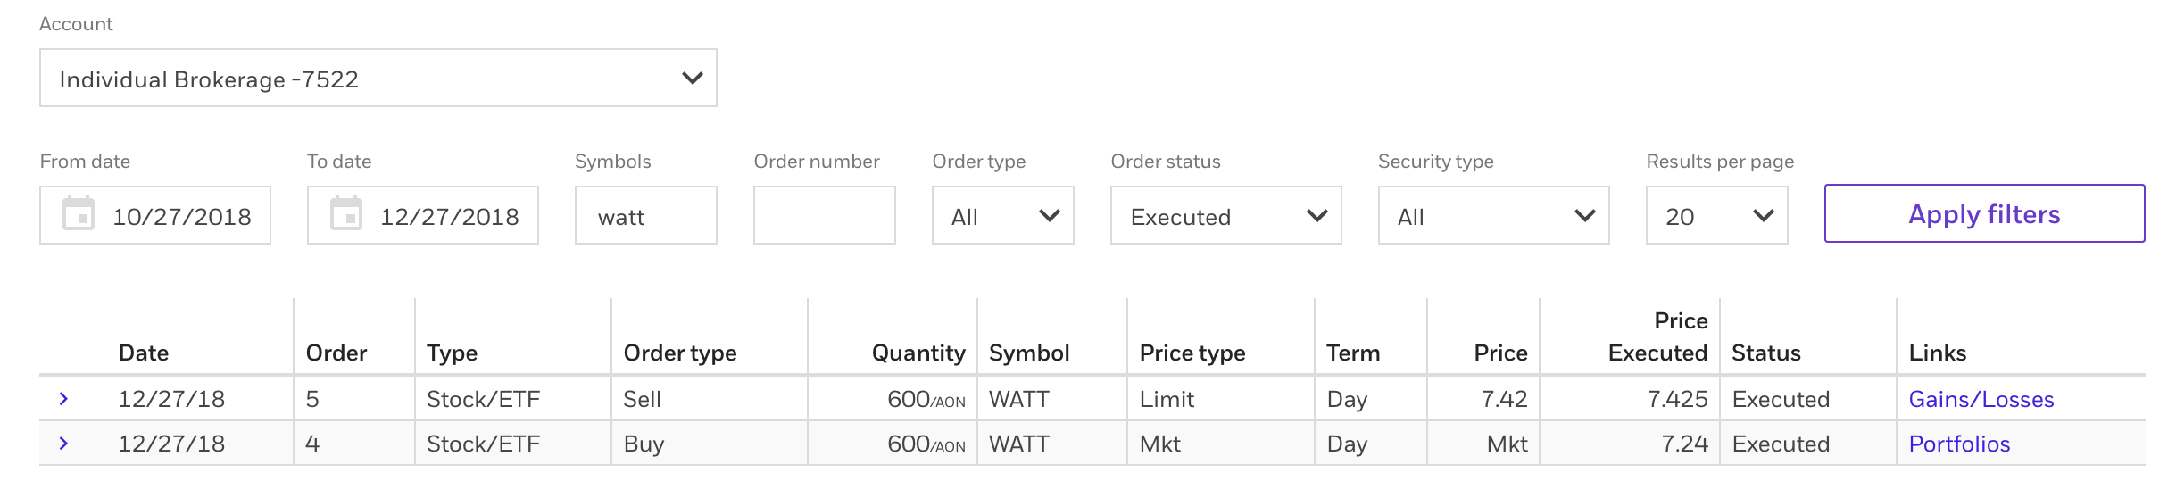The image size is (2176, 498).
Task: Open the Portfolios link
Action: 1959,444
